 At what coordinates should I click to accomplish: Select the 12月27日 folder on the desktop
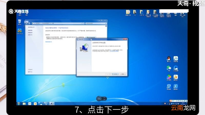click(x=142, y=13)
